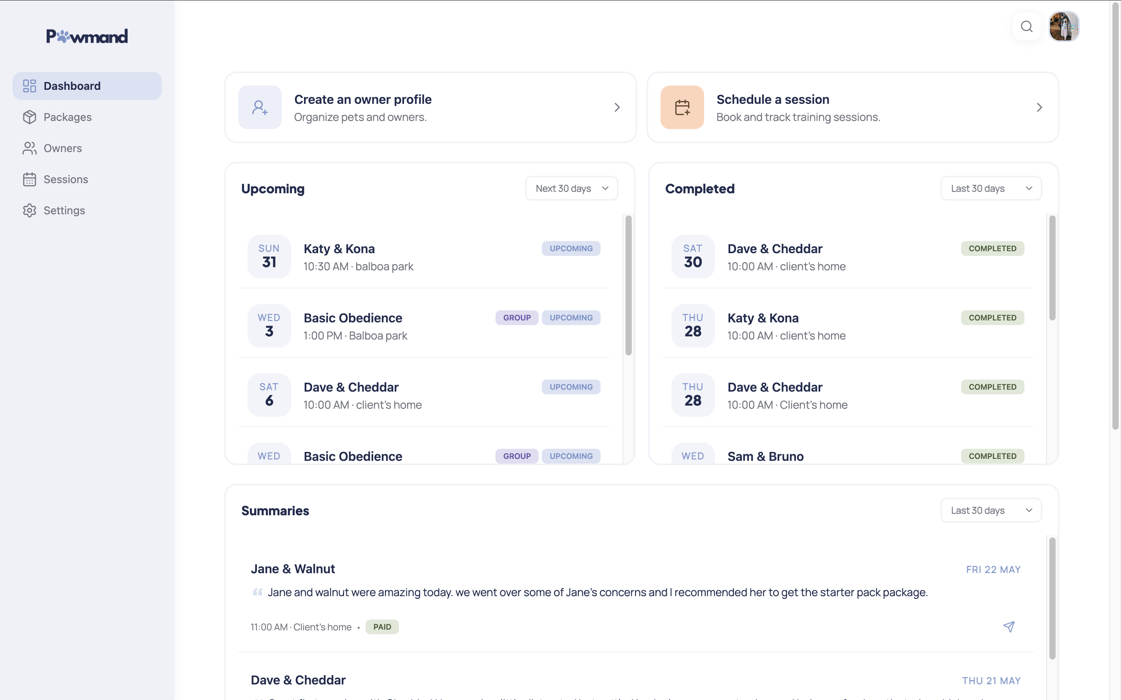Open completed Dave & Cheddar on Thu 28

pos(848,395)
